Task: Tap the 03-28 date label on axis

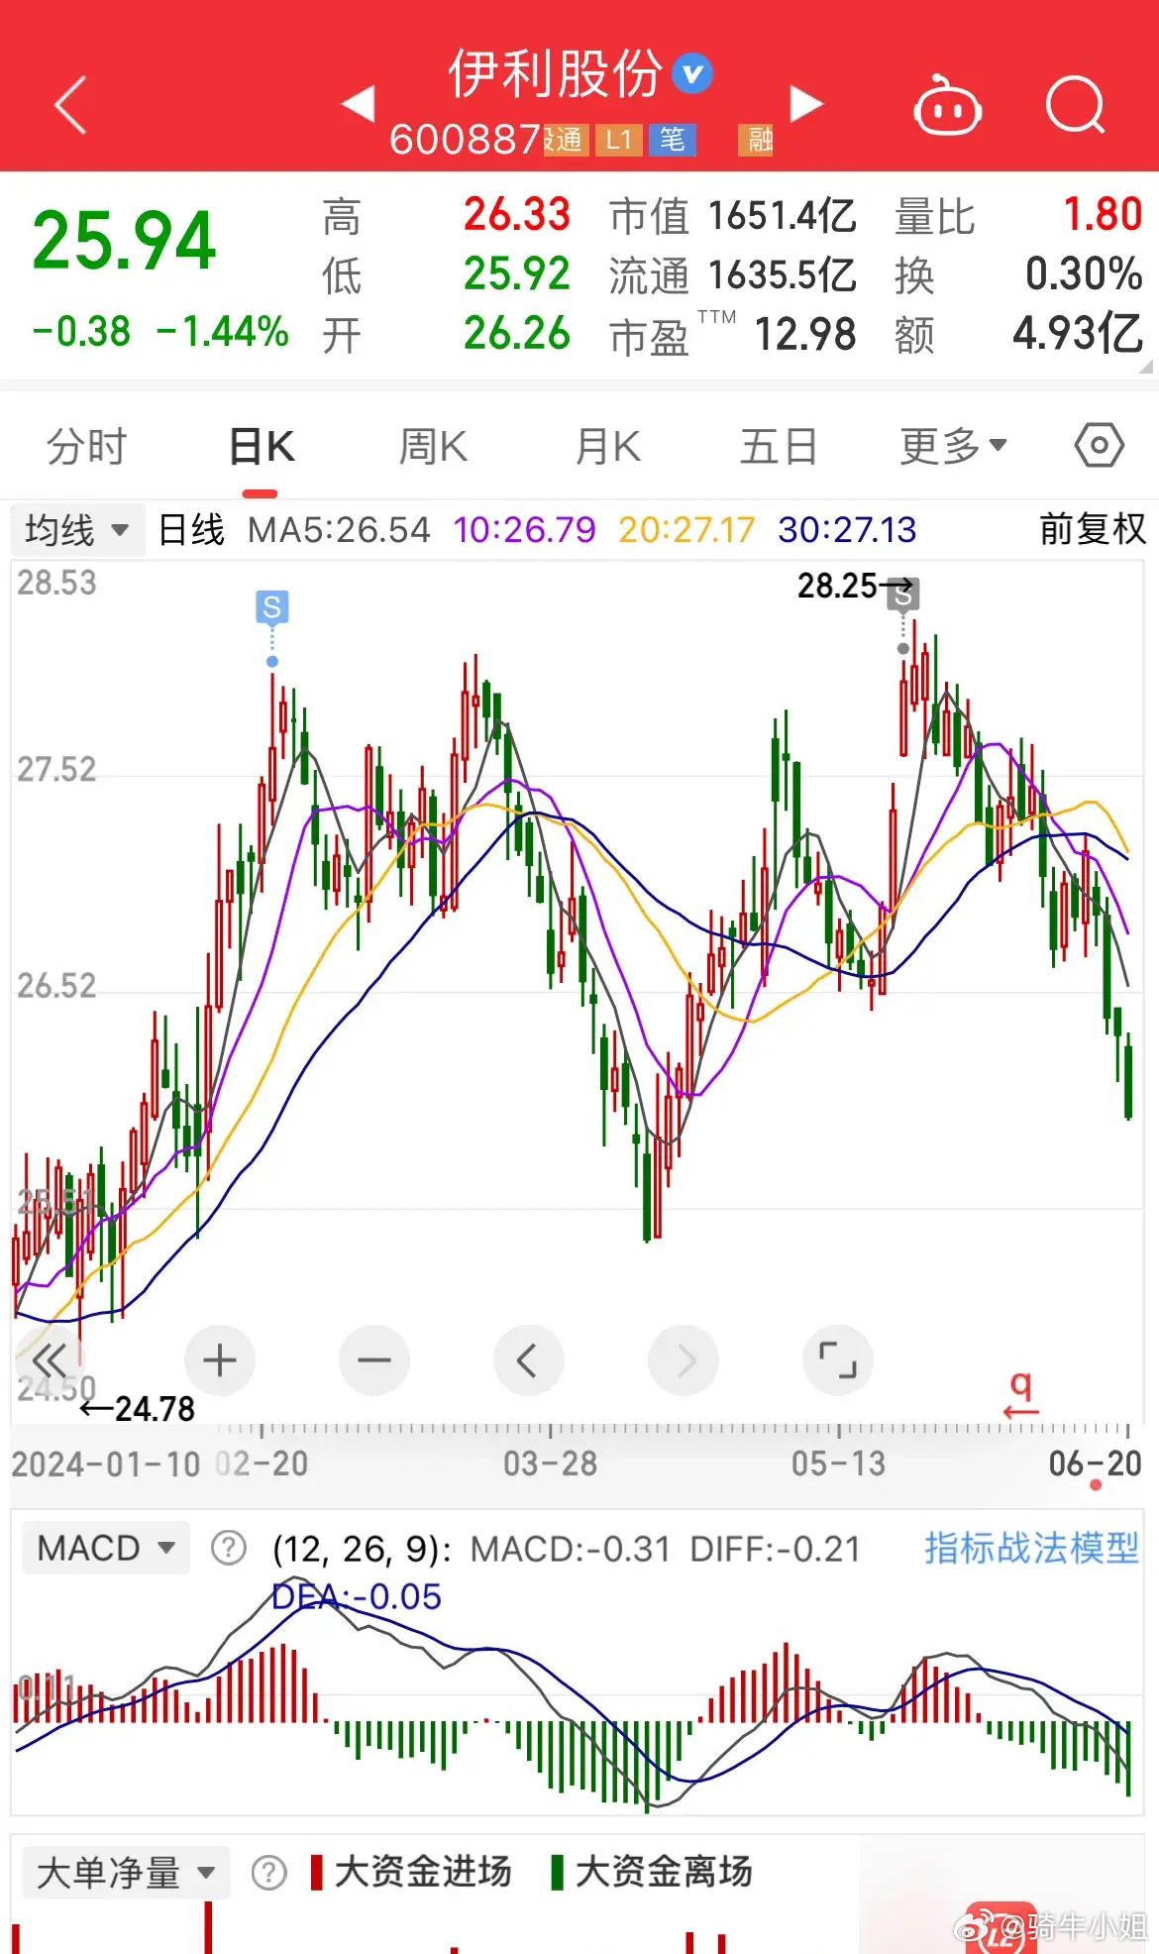Action: [551, 1464]
